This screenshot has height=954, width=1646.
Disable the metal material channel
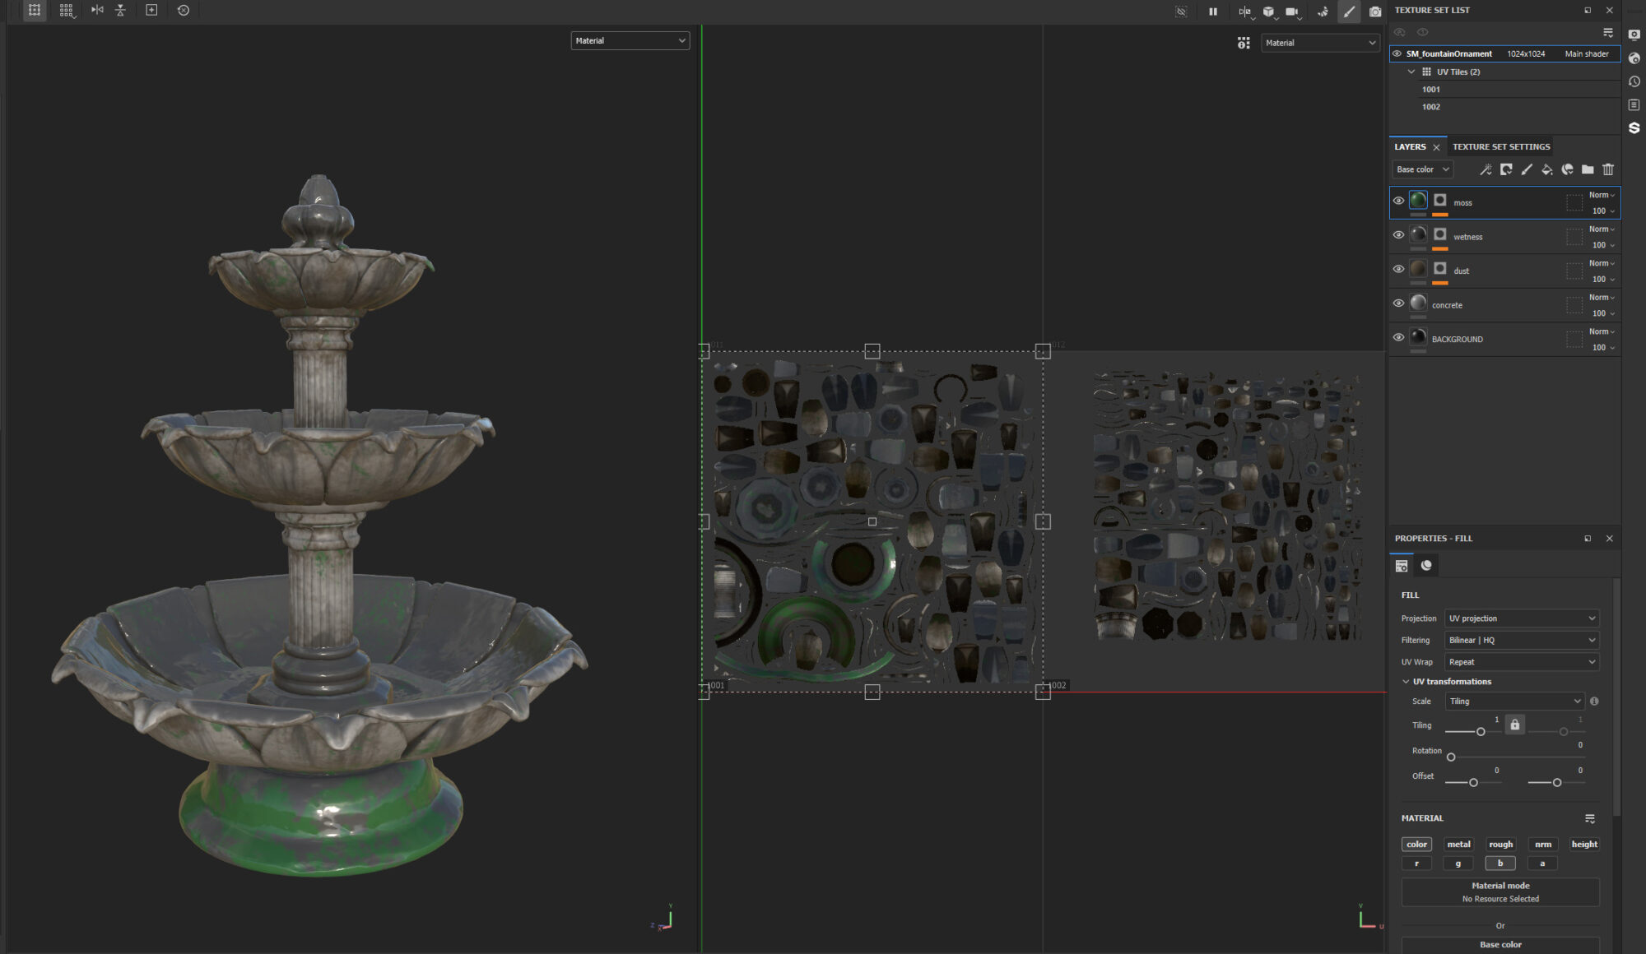click(x=1458, y=845)
